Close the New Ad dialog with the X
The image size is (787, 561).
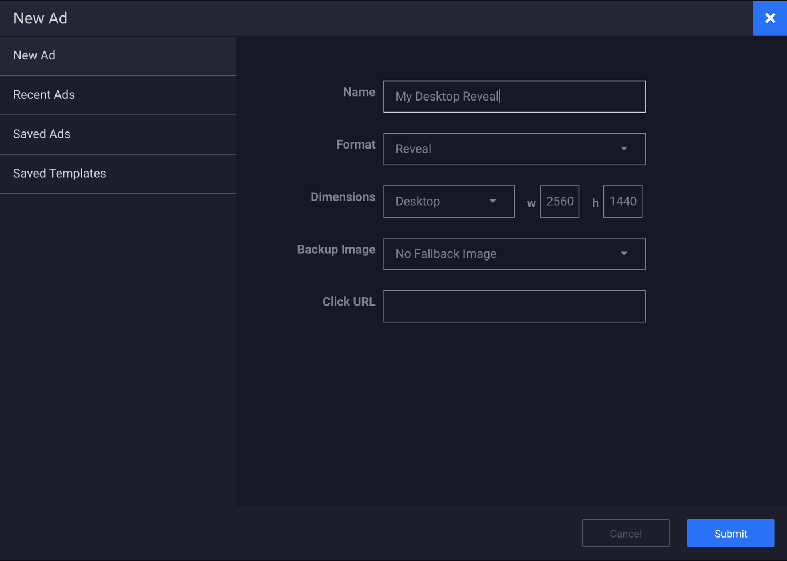(770, 18)
